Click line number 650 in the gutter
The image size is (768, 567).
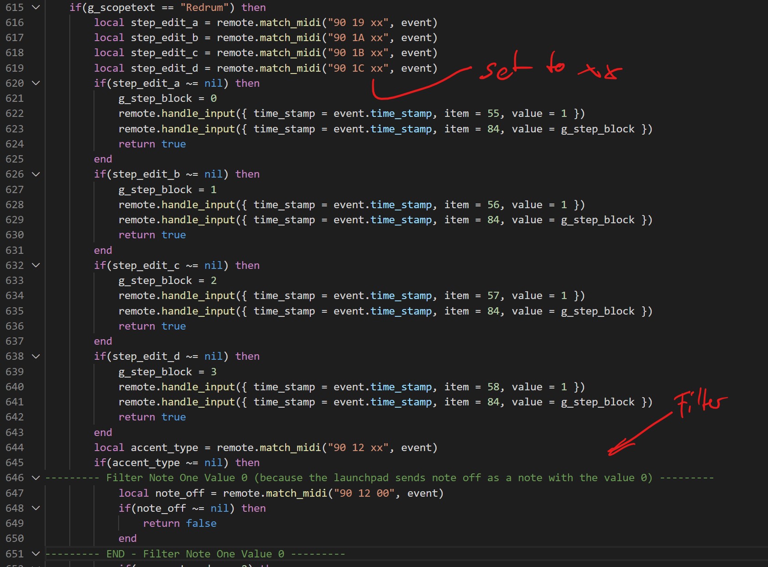tap(15, 538)
